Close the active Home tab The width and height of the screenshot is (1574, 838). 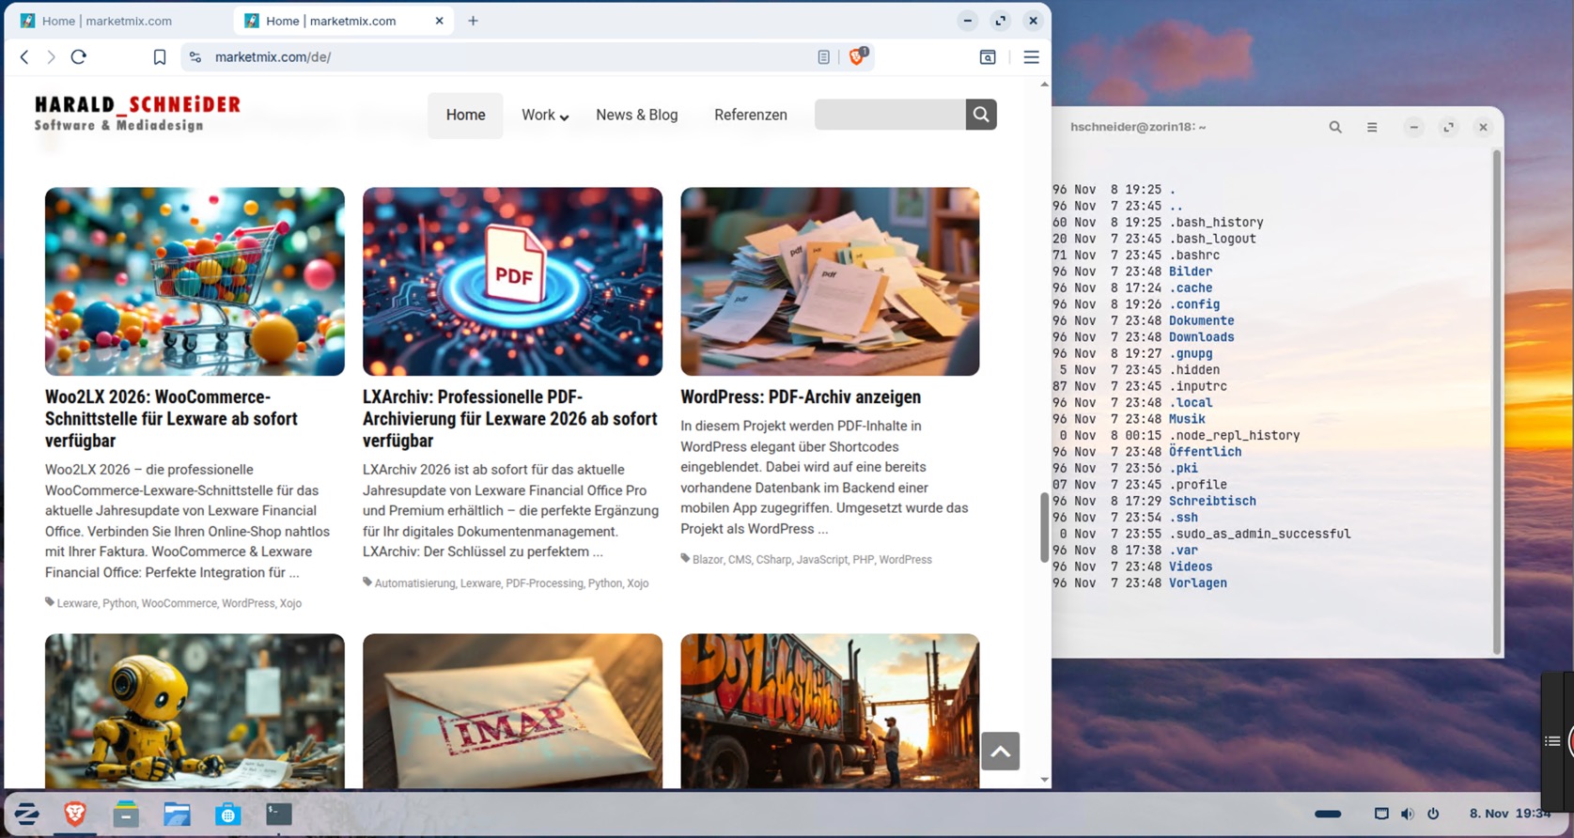coord(439,21)
